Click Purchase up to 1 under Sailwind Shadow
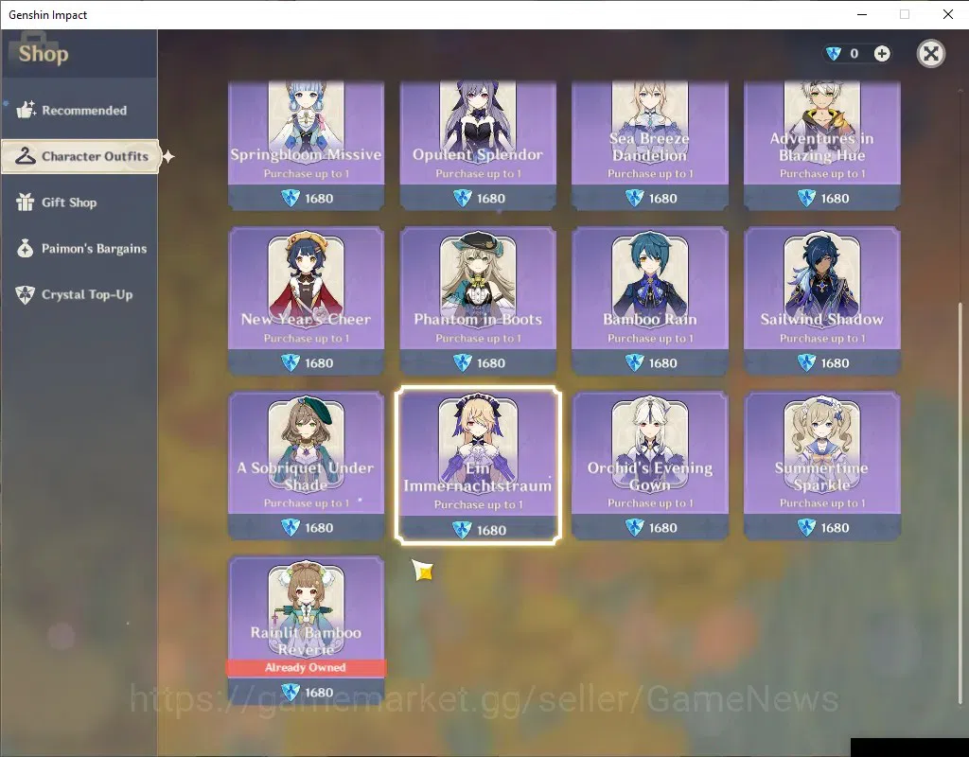Image resolution: width=969 pixels, height=757 pixels. click(x=822, y=338)
